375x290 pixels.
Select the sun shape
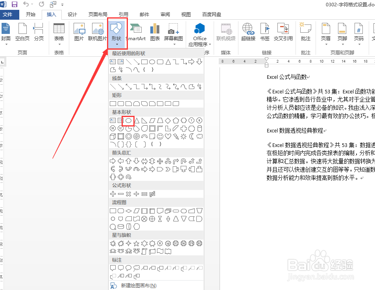coord(184,136)
